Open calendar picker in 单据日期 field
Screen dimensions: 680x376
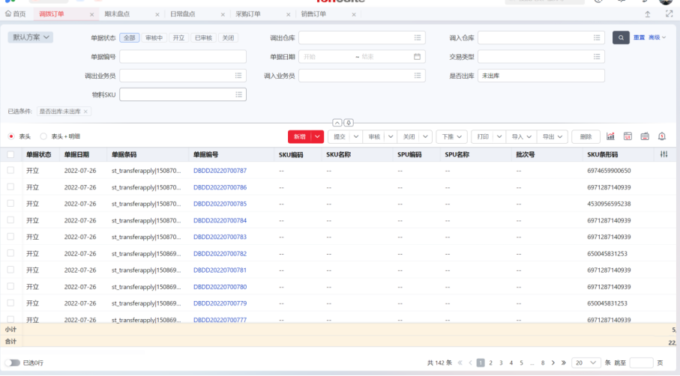417,57
